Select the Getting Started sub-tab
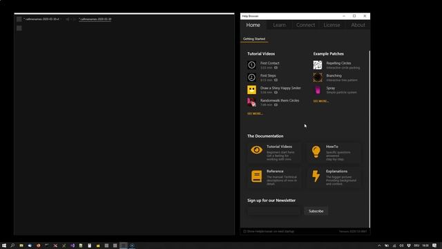Viewport: 442px width, 249px height. [254, 39]
